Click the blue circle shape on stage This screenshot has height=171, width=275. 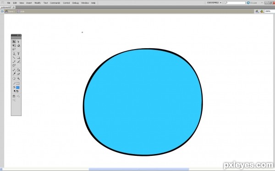coord(143,102)
